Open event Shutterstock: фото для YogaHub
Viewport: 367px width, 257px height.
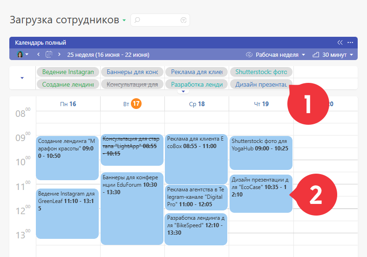point(261,153)
